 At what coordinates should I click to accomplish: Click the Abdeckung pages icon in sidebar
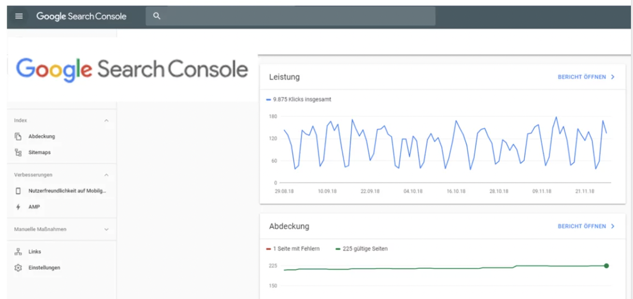(18, 137)
